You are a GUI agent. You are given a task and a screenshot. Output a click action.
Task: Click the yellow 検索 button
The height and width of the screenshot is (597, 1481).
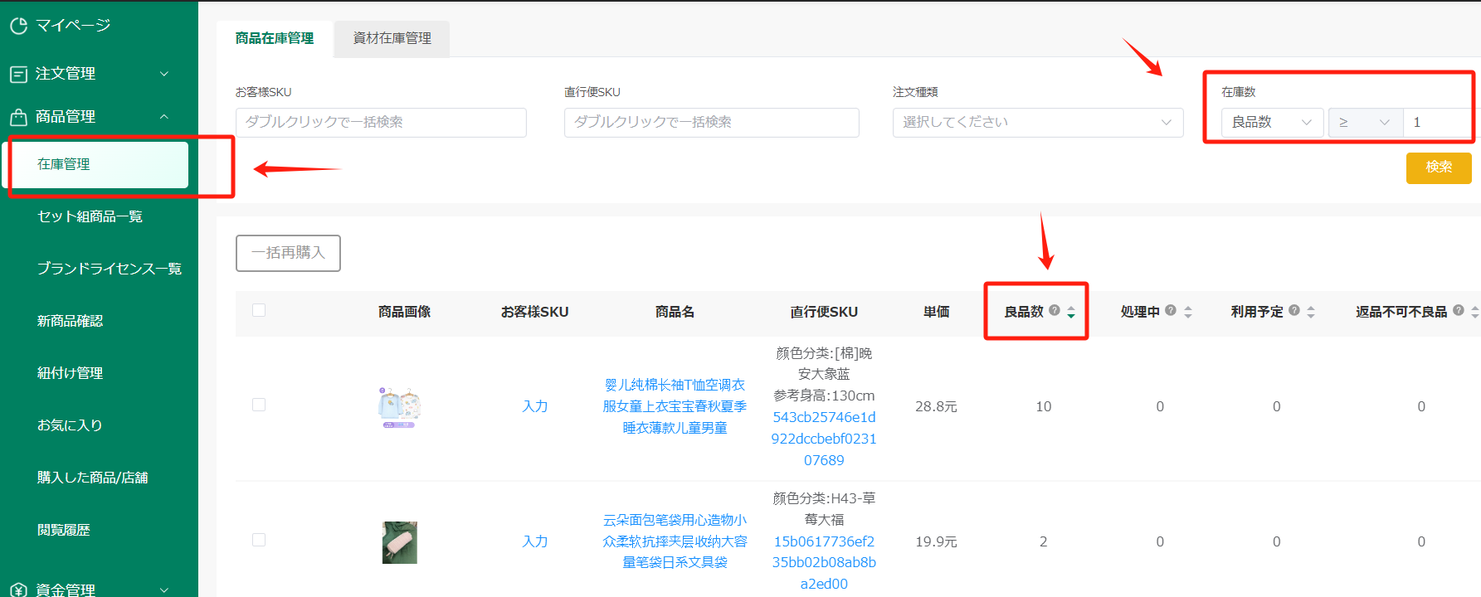(1438, 167)
